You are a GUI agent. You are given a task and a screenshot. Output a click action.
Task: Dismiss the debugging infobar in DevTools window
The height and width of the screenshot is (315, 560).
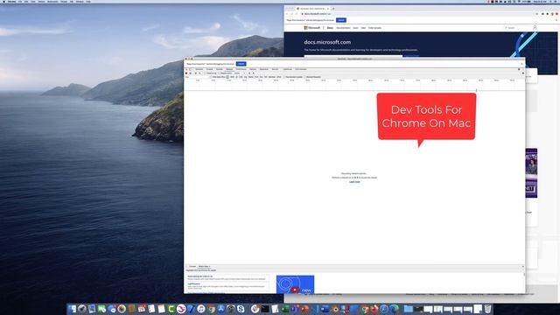(521, 64)
